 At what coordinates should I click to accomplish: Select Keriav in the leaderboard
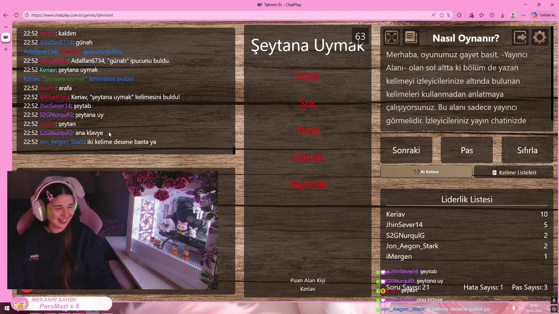click(x=467, y=214)
